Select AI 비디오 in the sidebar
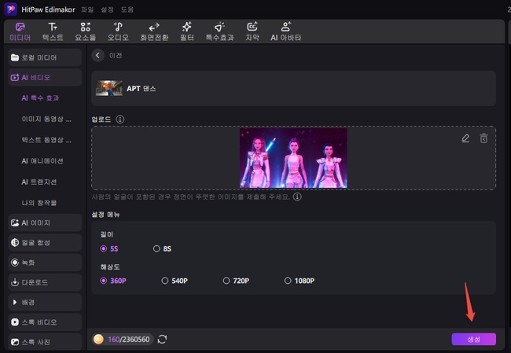The width and height of the screenshot is (511, 353). point(45,78)
